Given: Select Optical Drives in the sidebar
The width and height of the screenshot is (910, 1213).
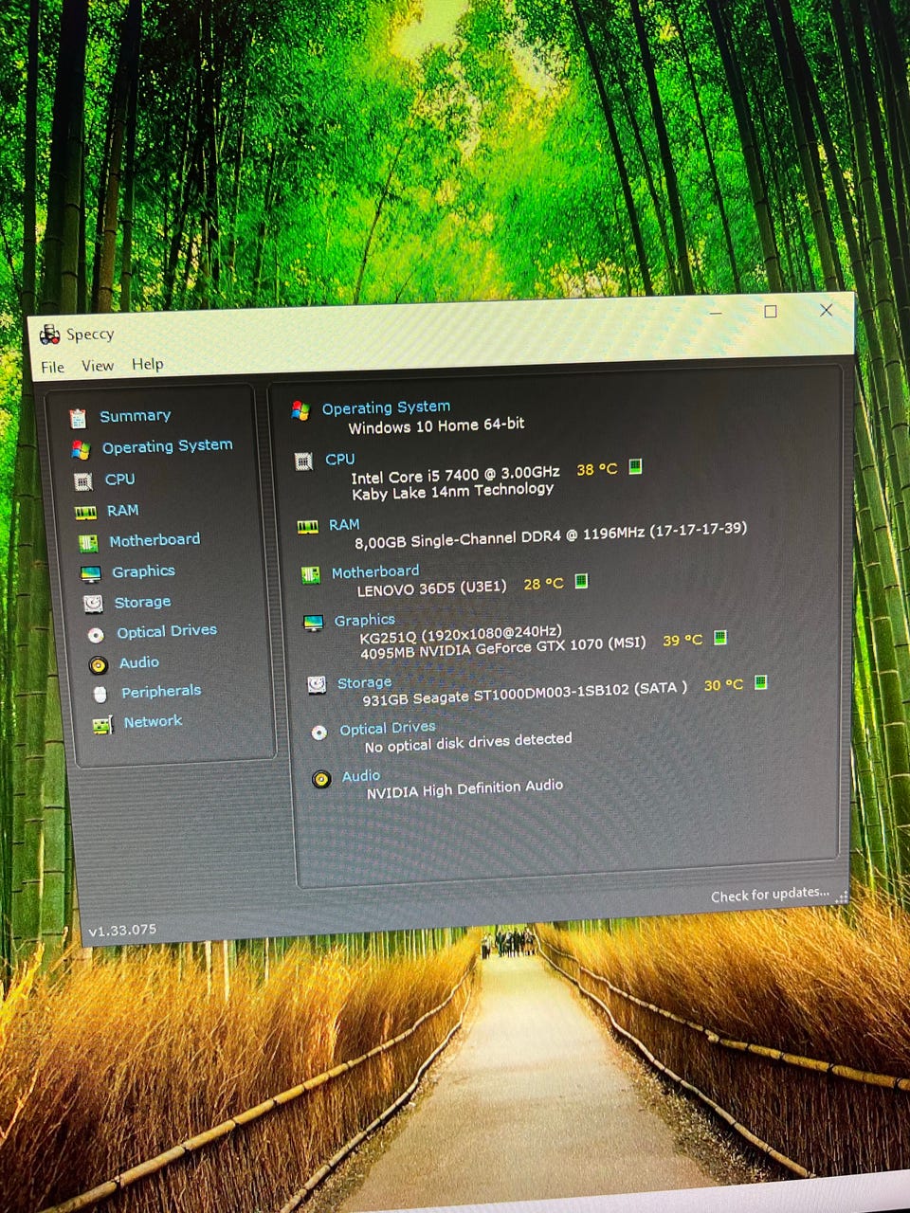Looking at the screenshot, I should click(167, 631).
